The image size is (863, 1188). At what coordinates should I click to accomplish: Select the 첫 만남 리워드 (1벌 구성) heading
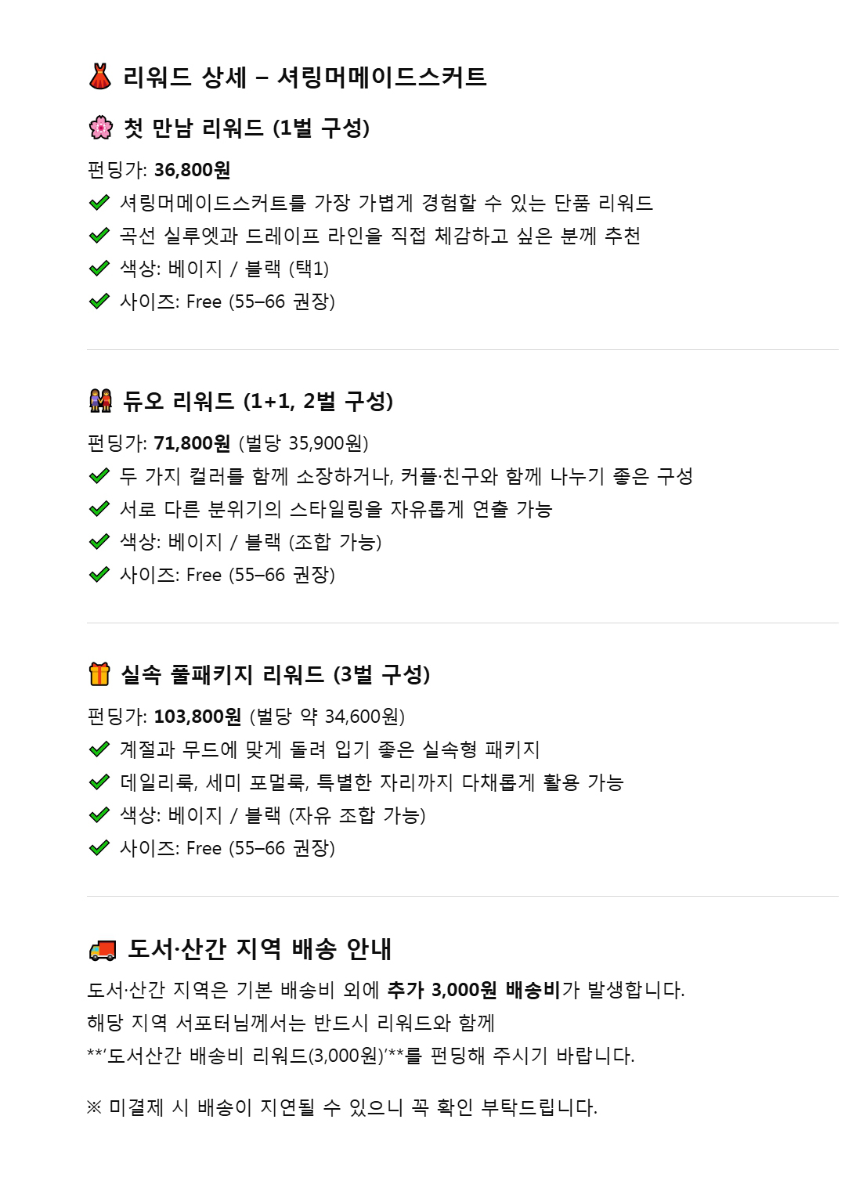pyautogui.click(x=246, y=128)
